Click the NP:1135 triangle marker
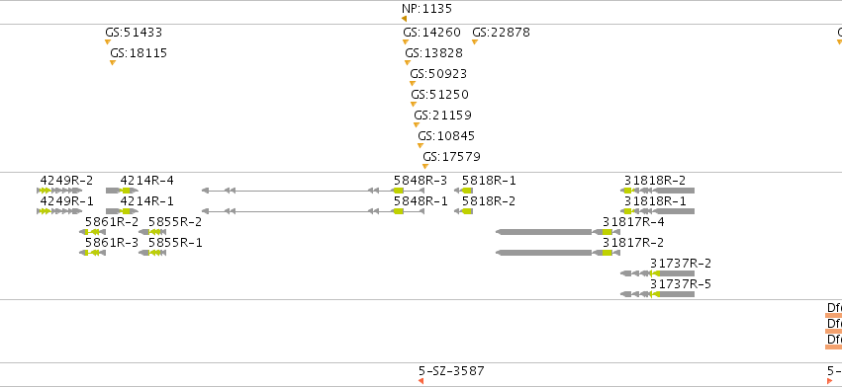 [404, 20]
